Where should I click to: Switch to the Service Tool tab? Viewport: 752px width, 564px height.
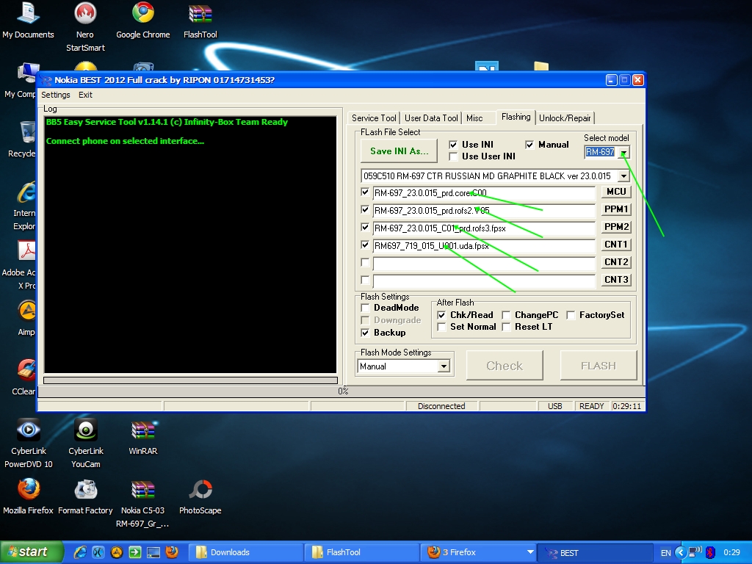374,118
